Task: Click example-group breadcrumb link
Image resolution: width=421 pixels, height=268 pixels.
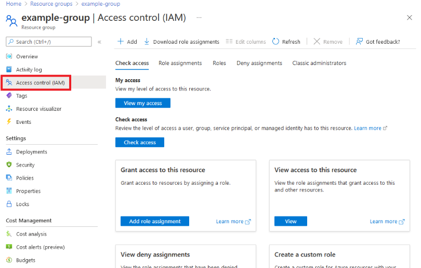Action: pos(101,4)
